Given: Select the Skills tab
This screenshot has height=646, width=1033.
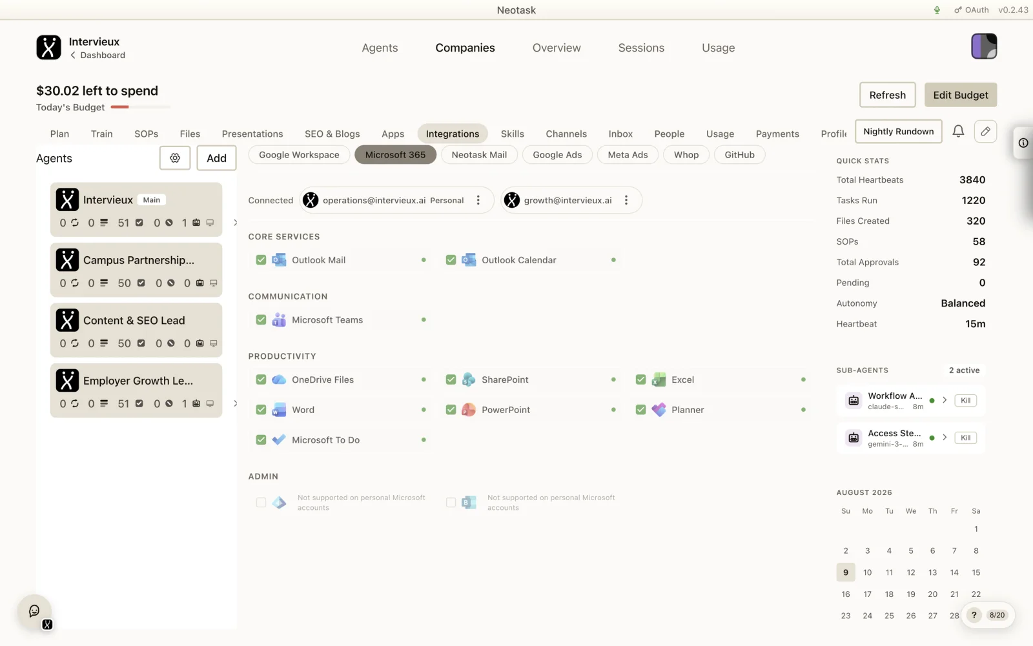Looking at the screenshot, I should pyautogui.click(x=513, y=134).
